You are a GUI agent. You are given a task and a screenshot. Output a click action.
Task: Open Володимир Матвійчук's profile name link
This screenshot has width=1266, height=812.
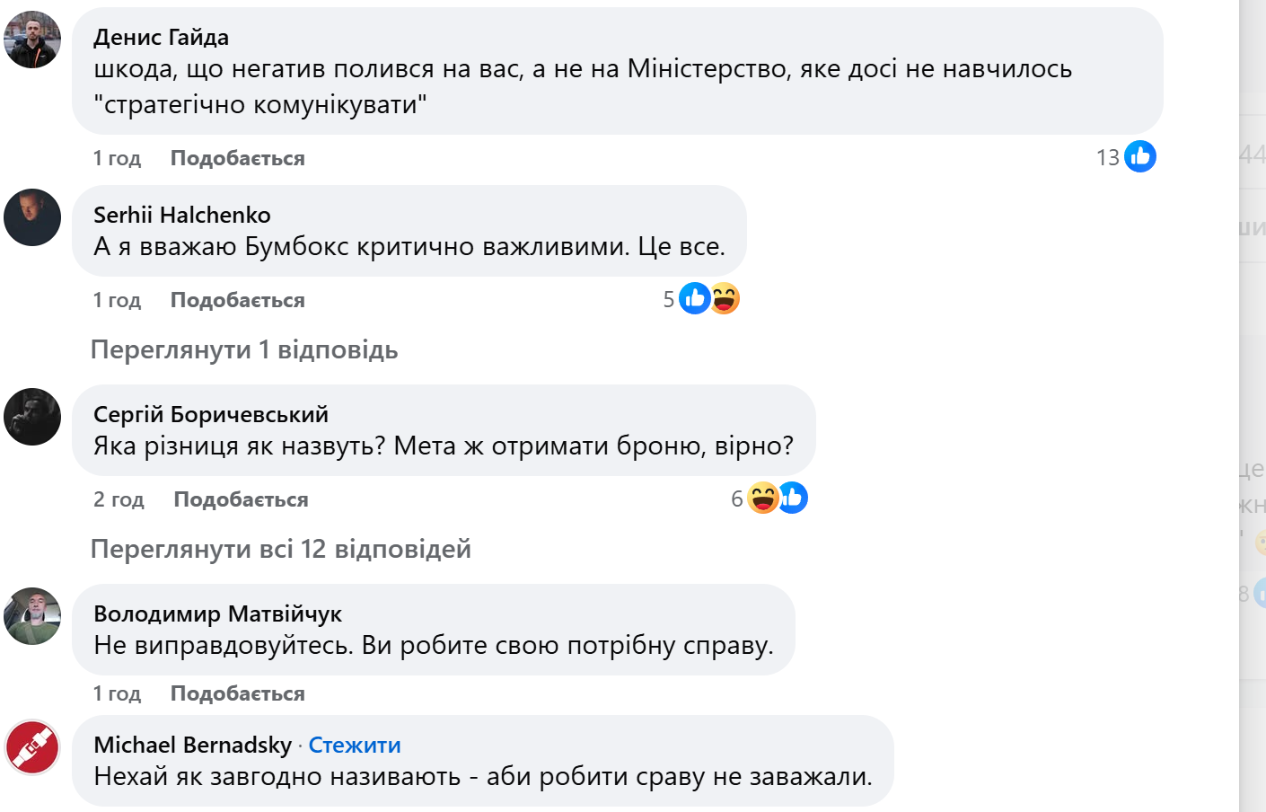pyautogui.click(x=217, y=613)
